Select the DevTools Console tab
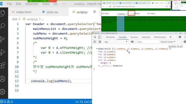Screen dimensions: 186x104 coord(123,37)
